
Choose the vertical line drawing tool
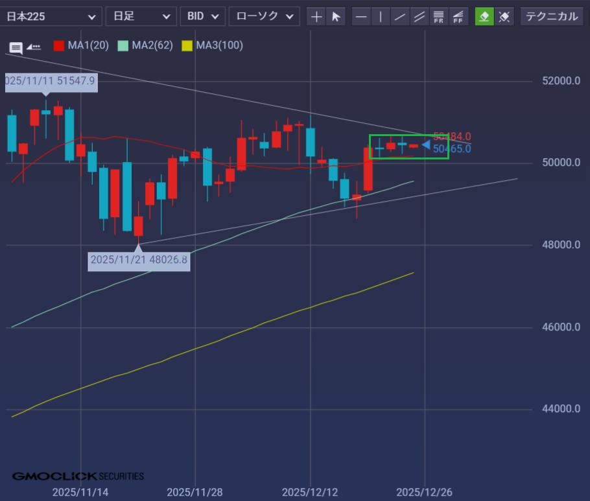(x=381, y=16)
